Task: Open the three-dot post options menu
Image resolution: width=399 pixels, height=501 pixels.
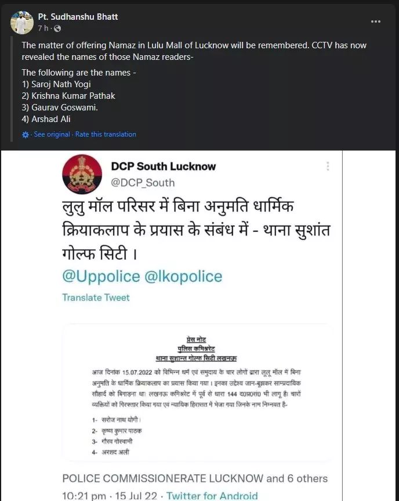Action: click(x=376, y=22)
